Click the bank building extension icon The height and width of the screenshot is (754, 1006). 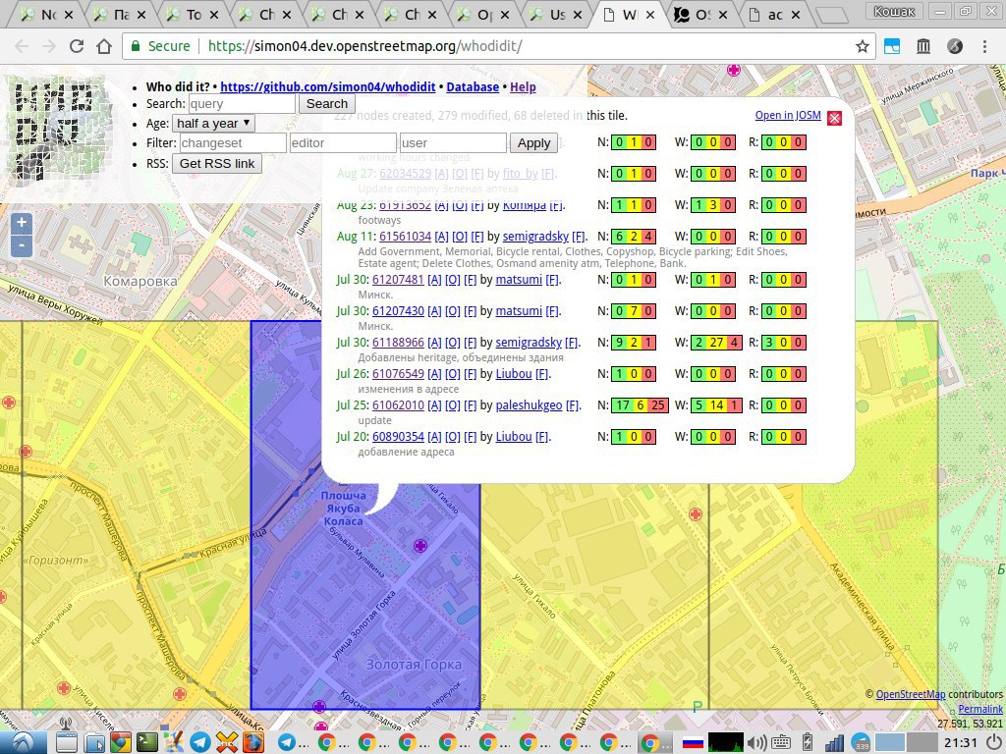pos(923,46)
